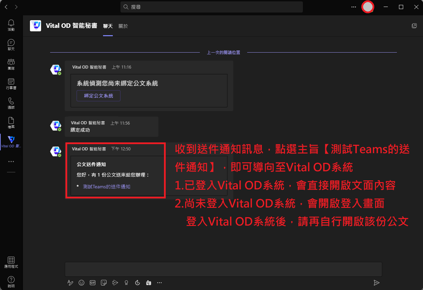The width and height of the screenshot is (423, 290).
Task: Expand more apps ellipsis in left sidebar
Action: (11, 162)
